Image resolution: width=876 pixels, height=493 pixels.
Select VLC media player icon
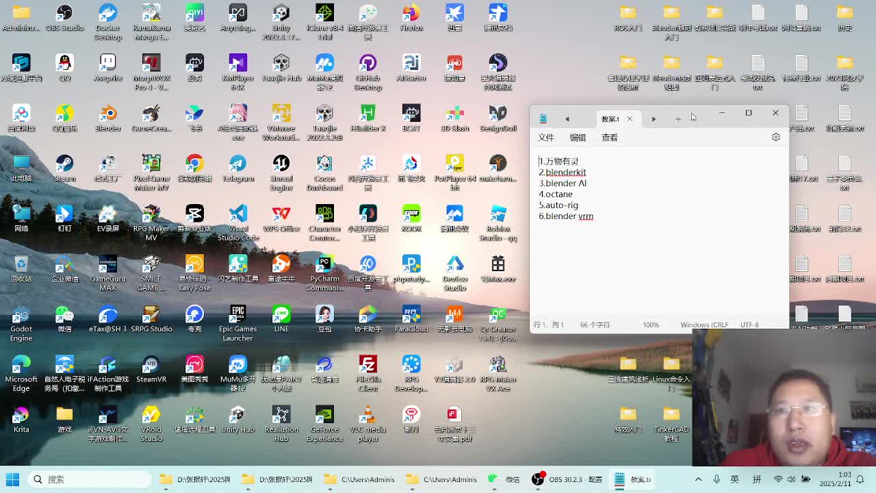pyautogui.click(x=368, y=423)
